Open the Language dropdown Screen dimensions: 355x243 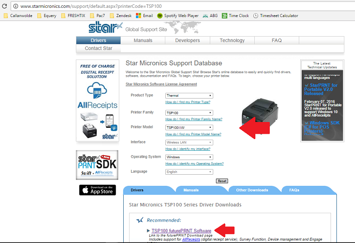[x=189, y=172]
